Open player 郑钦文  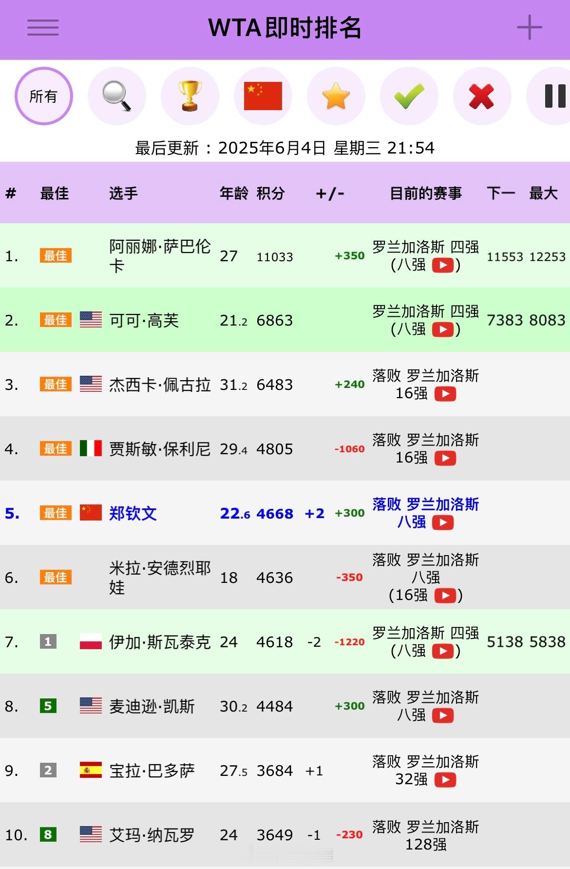133,513
